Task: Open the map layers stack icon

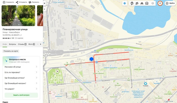Action: pos(153,3)
